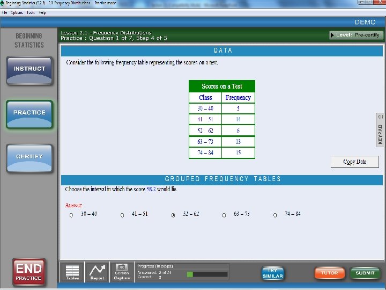Viewport: 386px width, 290px height.
Task: Click the 74 – 84 table class cell
Action: 205,153
